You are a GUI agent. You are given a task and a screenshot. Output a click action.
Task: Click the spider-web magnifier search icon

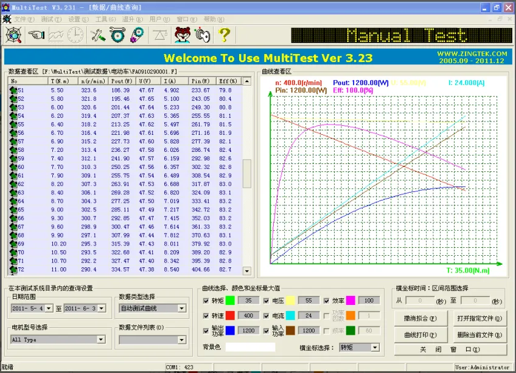coord(13,35)
